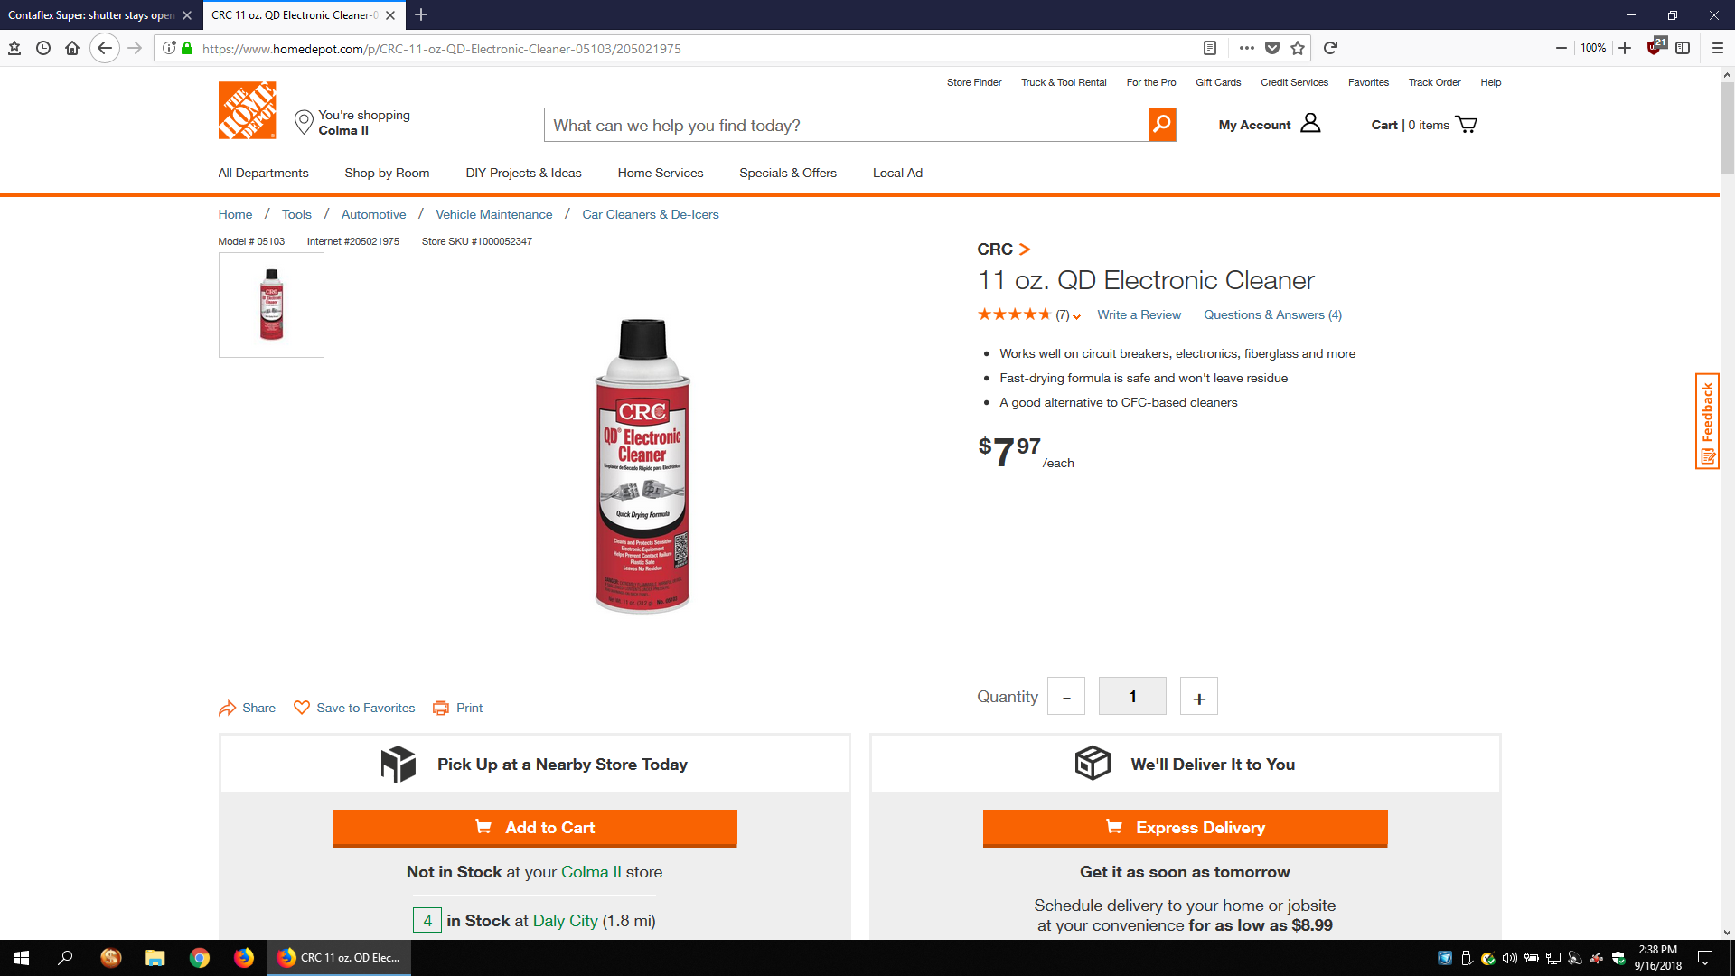Screen dimensions: 1735x976
Task: Expand the ratings dropdown next to stars
Action: (1076, 316)
